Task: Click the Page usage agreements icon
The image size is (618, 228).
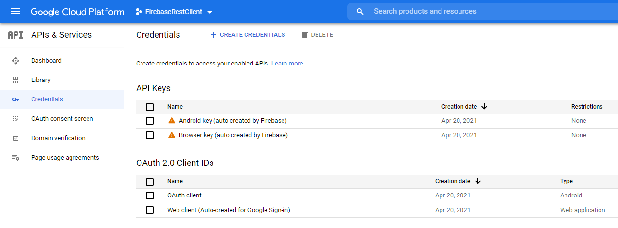Action: 16,158
